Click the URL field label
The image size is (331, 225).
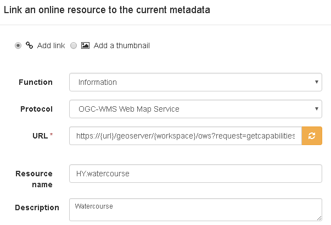pyautogui.click(x=40, y=136)
